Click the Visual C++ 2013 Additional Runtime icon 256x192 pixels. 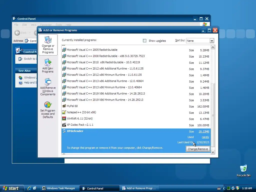64,81
